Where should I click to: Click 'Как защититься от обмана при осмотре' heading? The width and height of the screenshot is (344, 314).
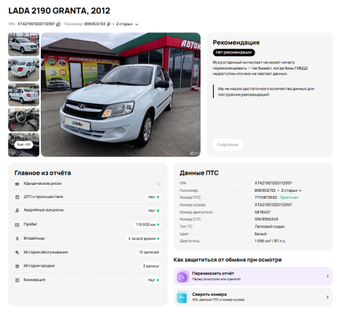tap(227, 260)
